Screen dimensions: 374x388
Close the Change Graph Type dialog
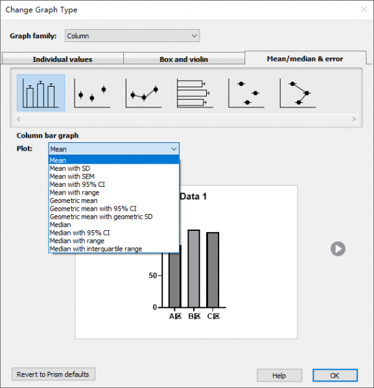[x=364, y=10]
